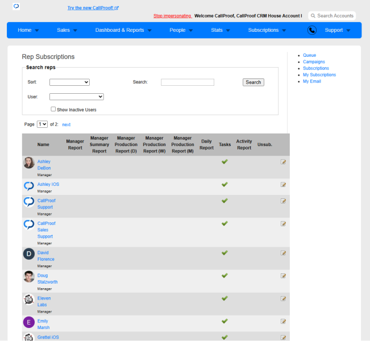Screen dimensions: 370x341
Task: Edit subscriptions for Ashley DeBon
Action: pyautogui.click(x=283, y=162)
